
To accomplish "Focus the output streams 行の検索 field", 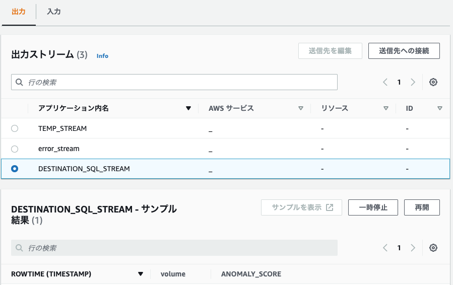I will [174, 82].
